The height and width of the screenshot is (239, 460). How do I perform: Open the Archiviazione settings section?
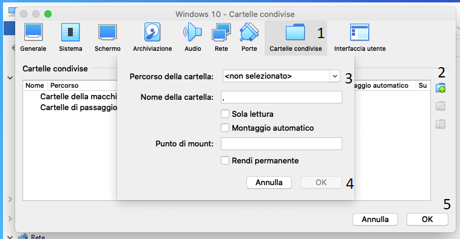point(152,38)
